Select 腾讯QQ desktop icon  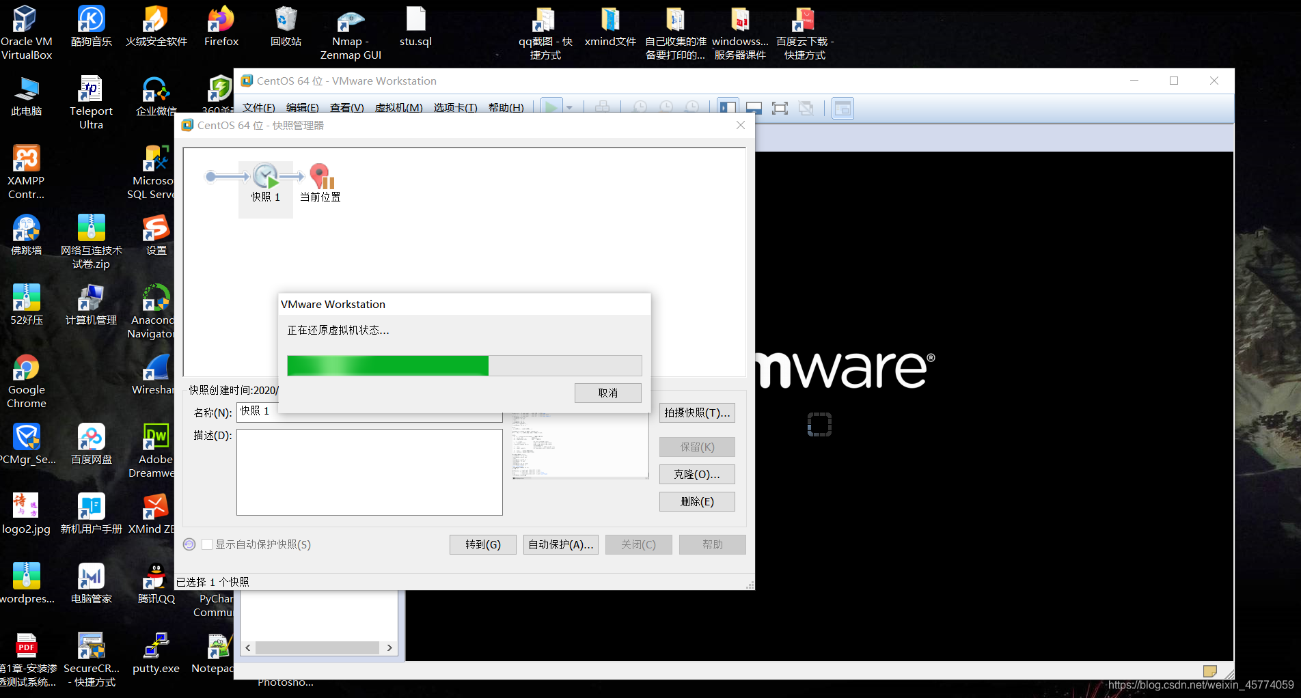tap(156, 584)
